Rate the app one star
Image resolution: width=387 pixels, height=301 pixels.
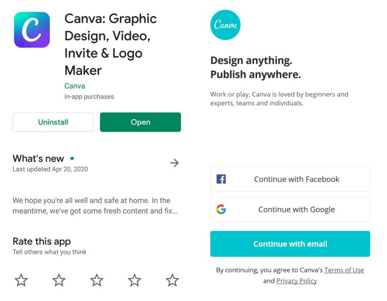[21, 280]
